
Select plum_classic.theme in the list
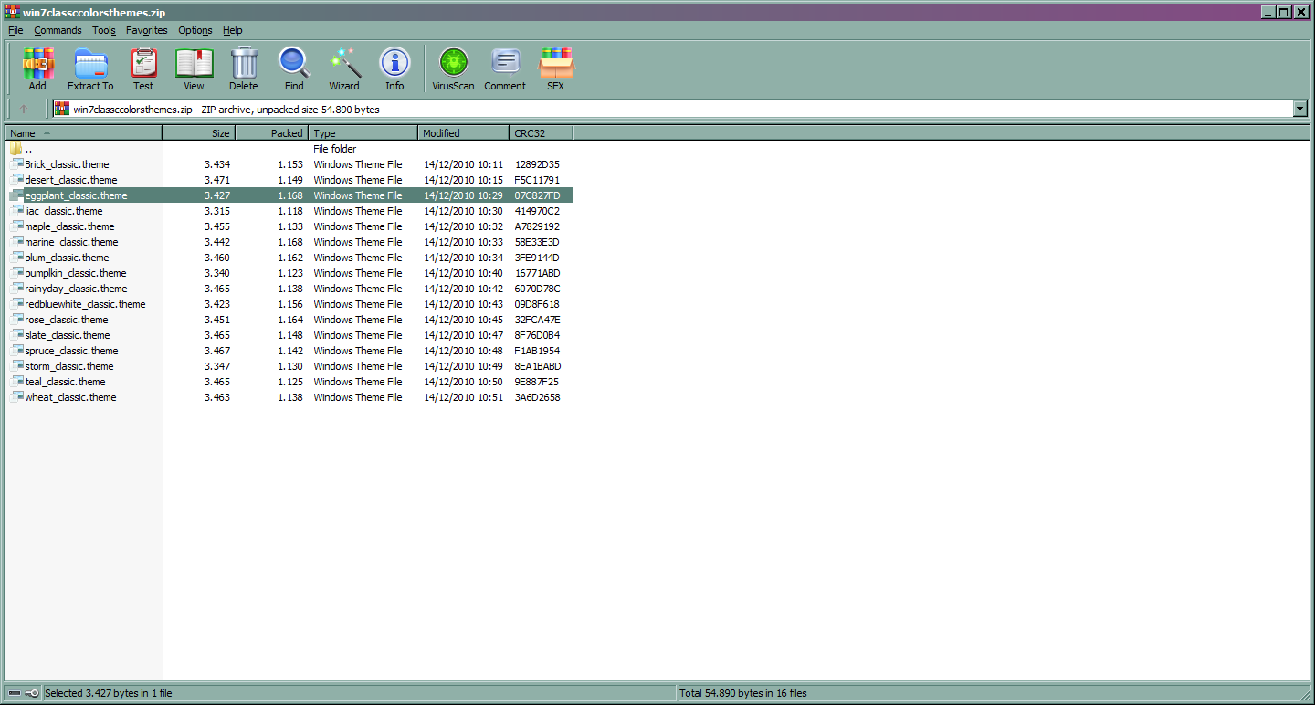coord(67,258)
